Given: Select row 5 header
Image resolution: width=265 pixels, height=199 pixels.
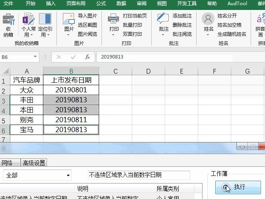Looking at the screenshot, I should (x=5, y=120).
